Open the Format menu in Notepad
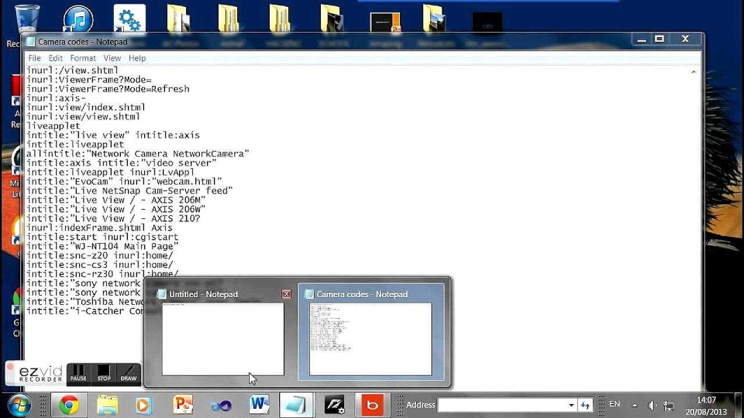The width and height of the screenshot is (744, 418). [x=83, y=58]
